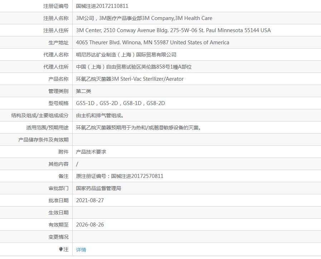The width and height of the screenshot is (321, 259).
Task: Click the 管理类别 label
Action: (58, 91)
